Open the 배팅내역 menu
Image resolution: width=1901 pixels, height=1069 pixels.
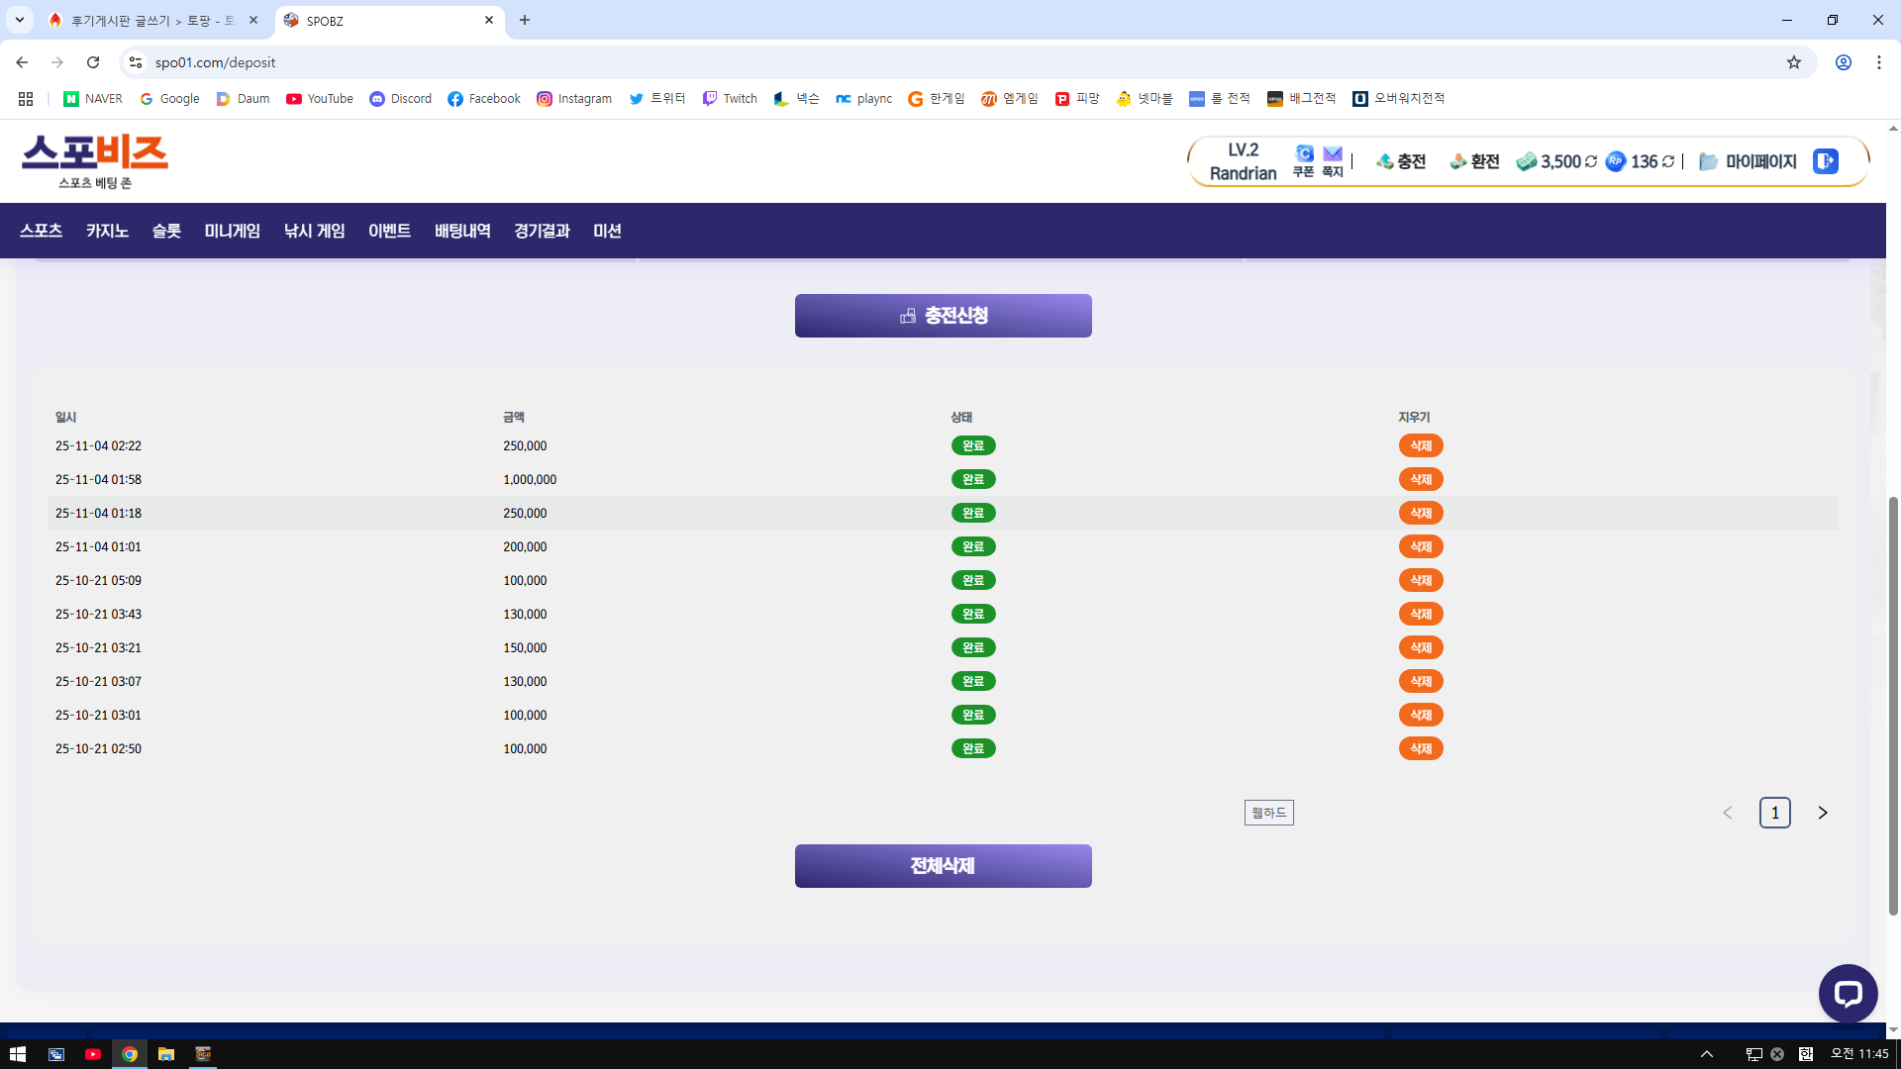click(462, 231)
